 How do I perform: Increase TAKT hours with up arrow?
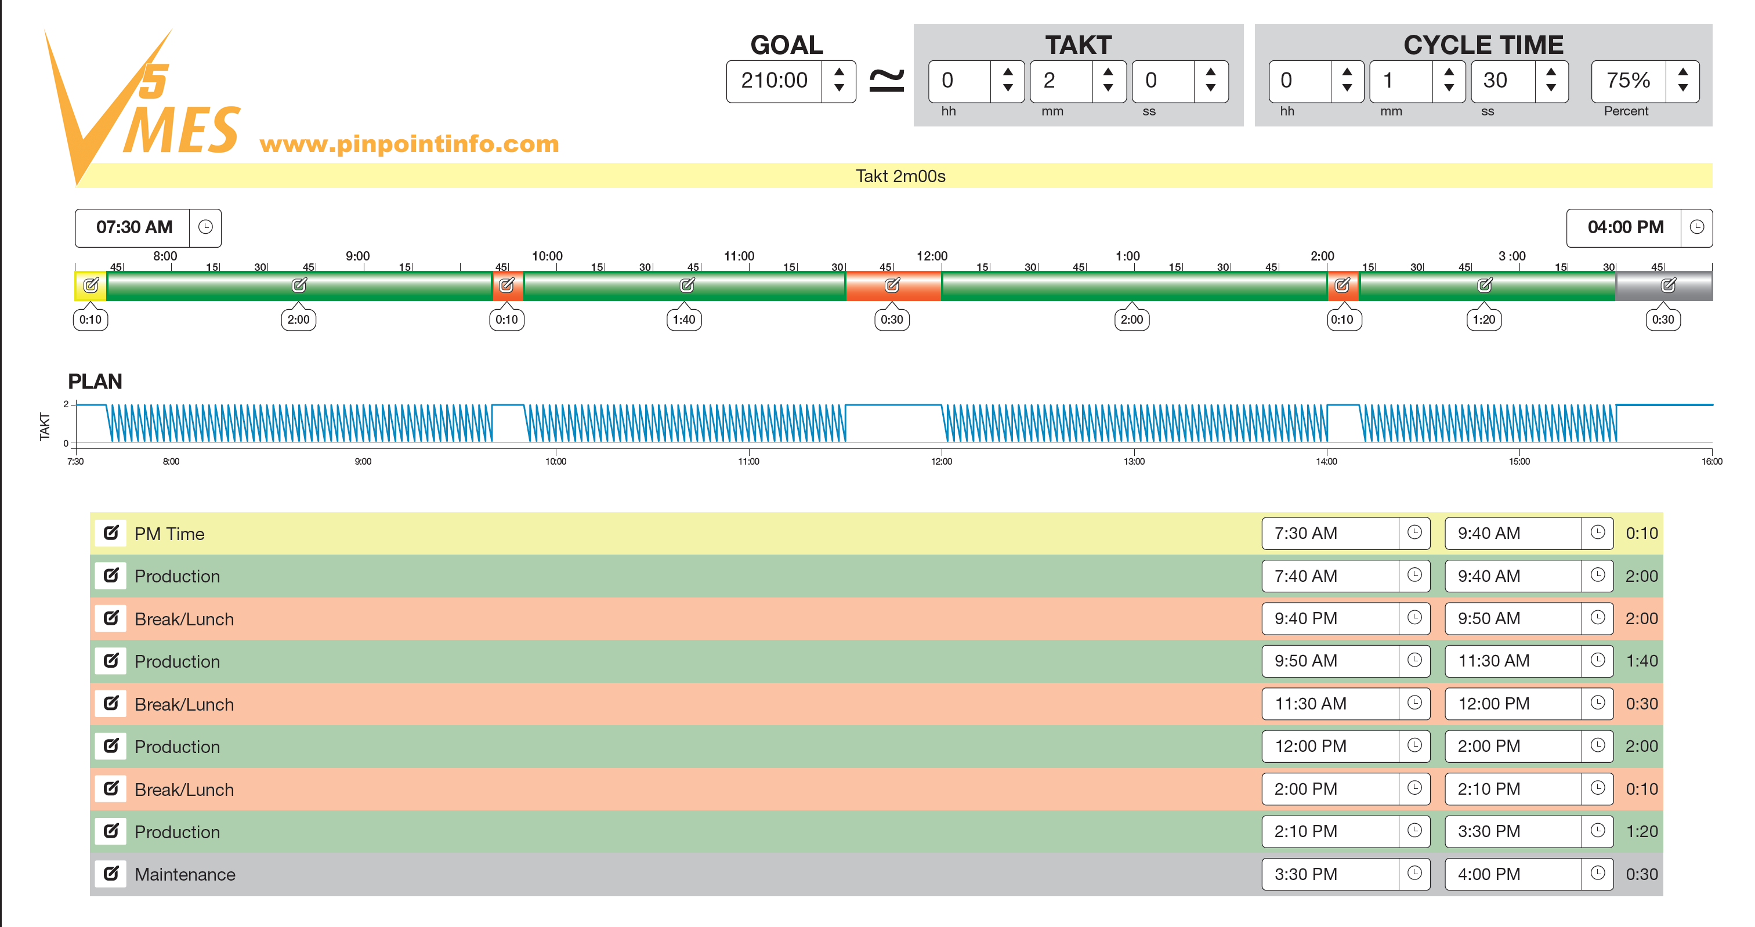coord(1008,71)
